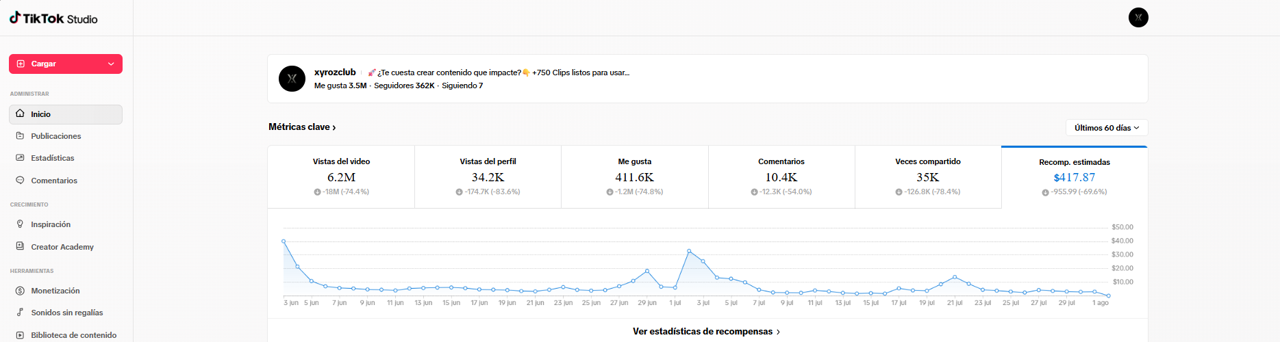Click the xyrozclub profile picture

point(292,79)
